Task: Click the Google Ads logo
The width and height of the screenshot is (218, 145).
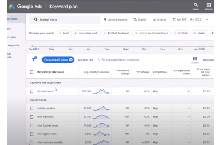Action: [x=12, y=6]
